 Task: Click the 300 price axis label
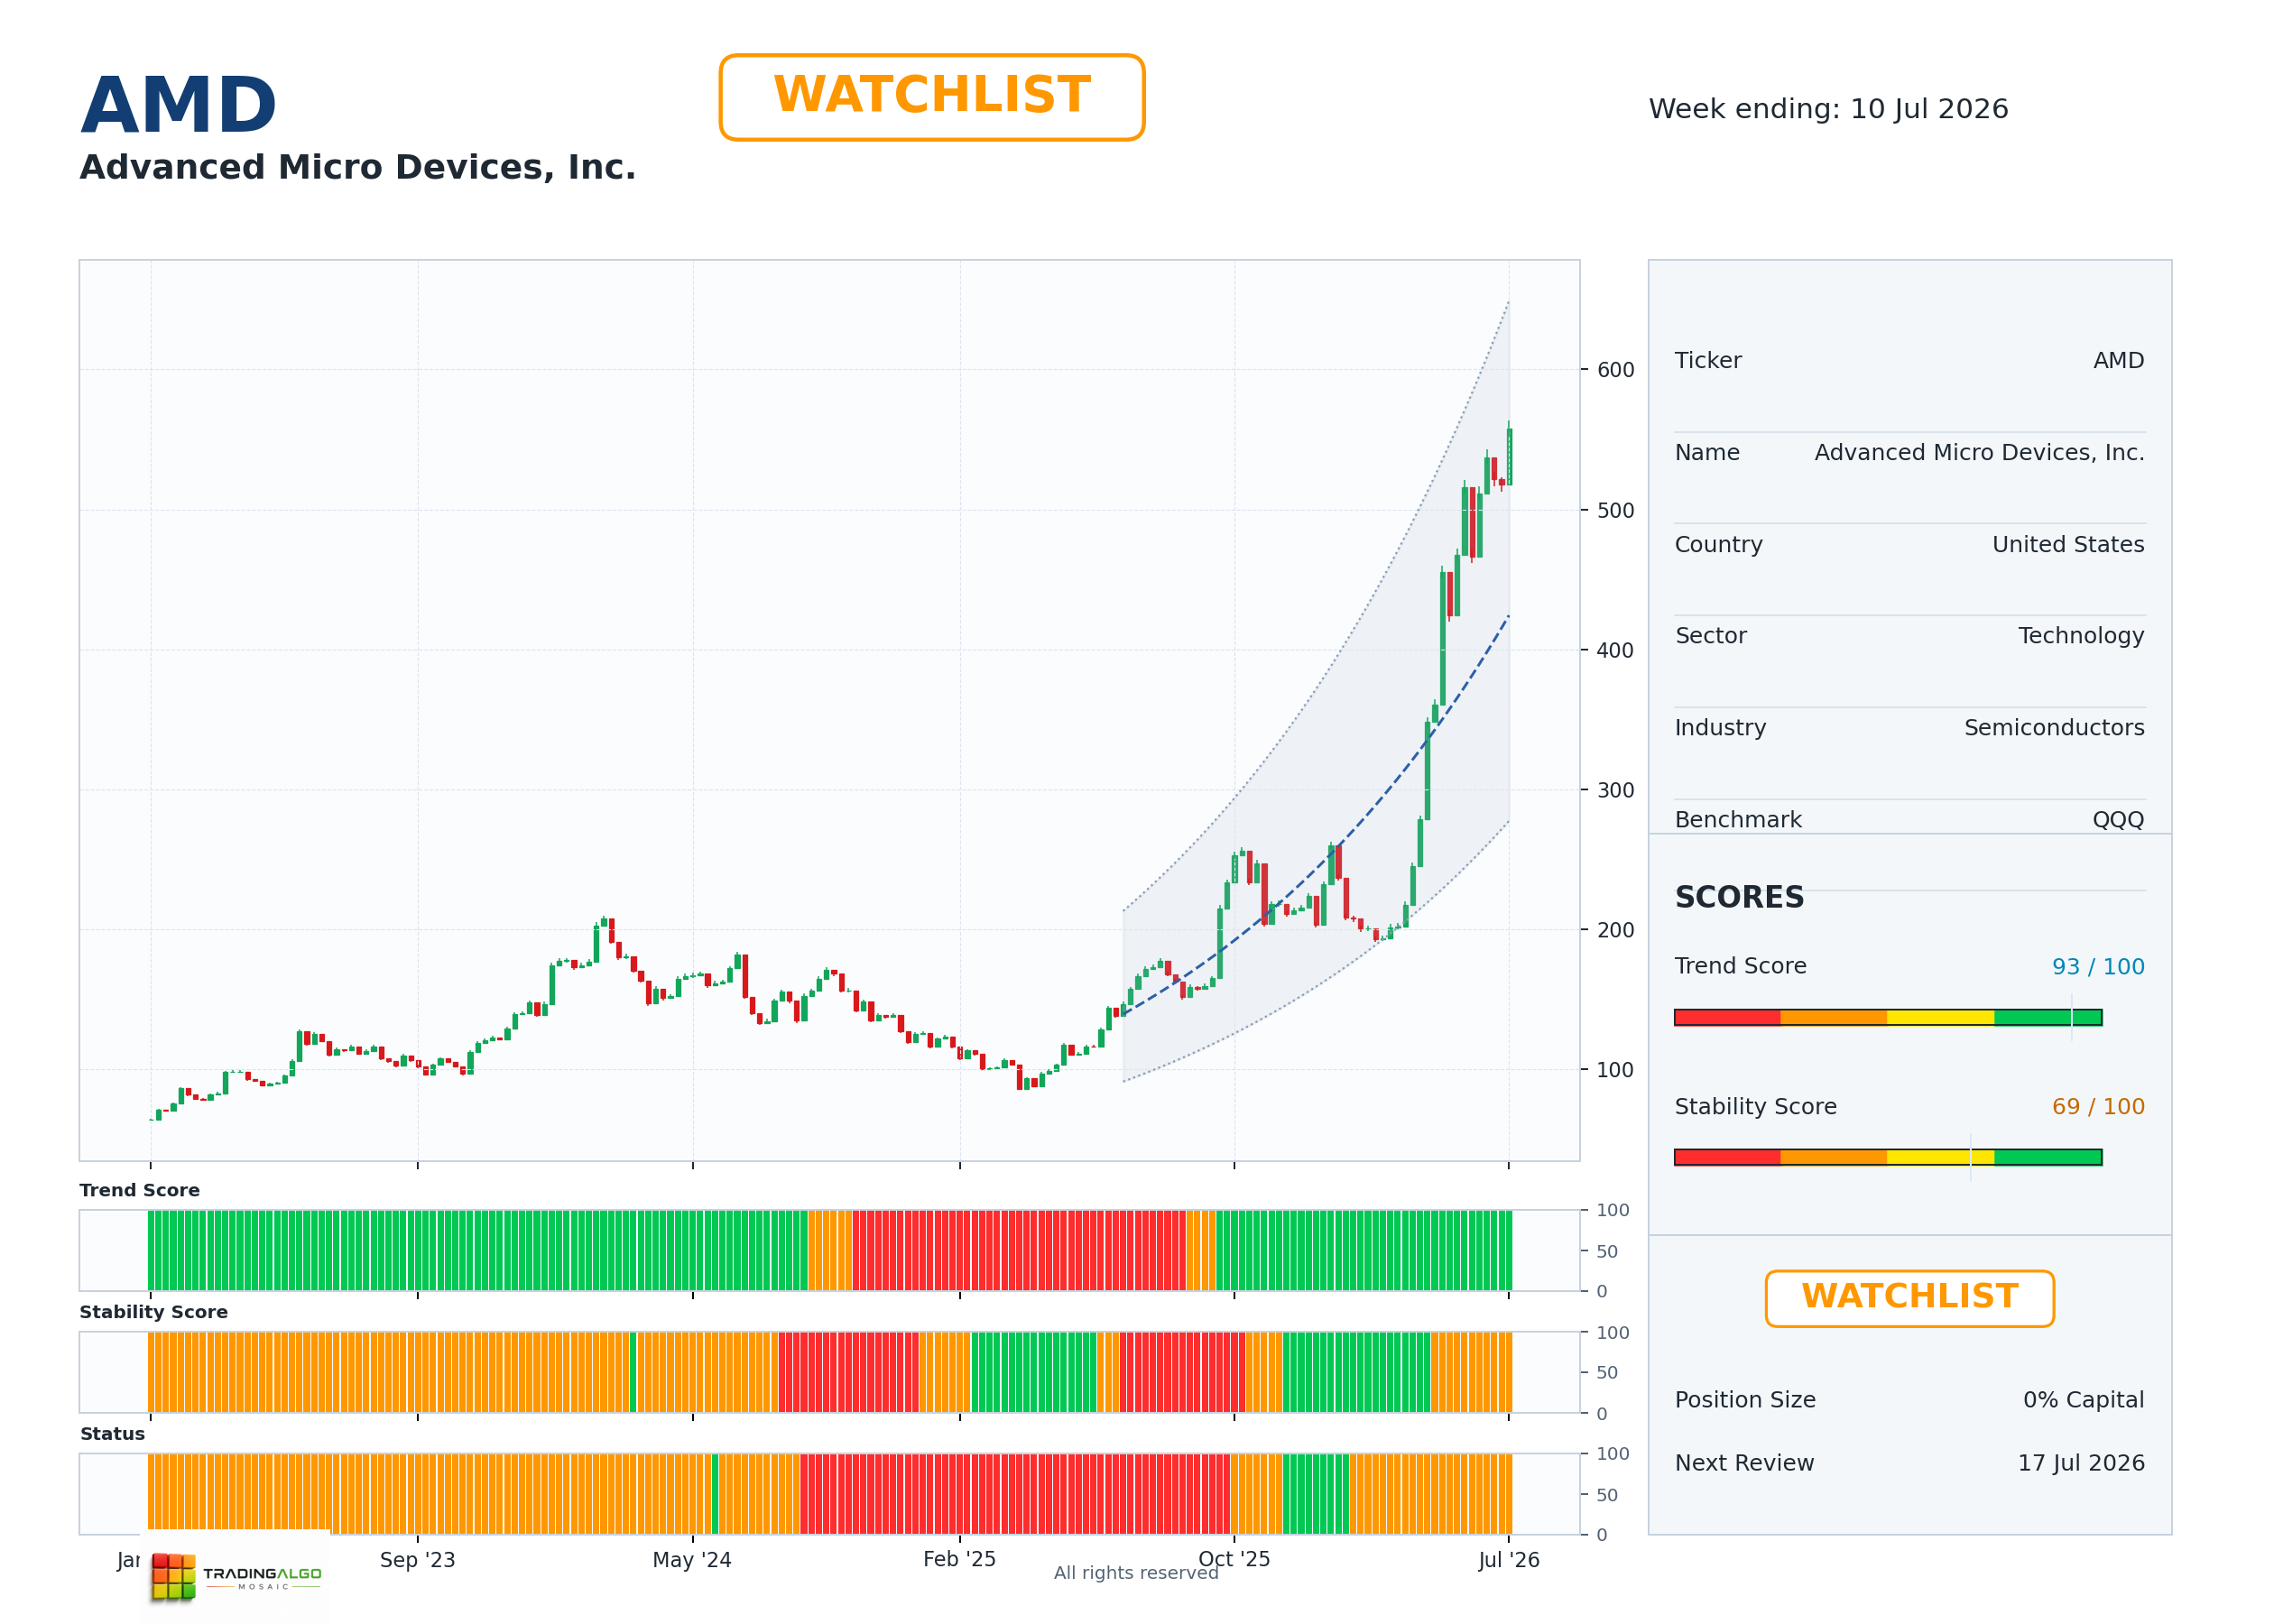point(1615,790)
